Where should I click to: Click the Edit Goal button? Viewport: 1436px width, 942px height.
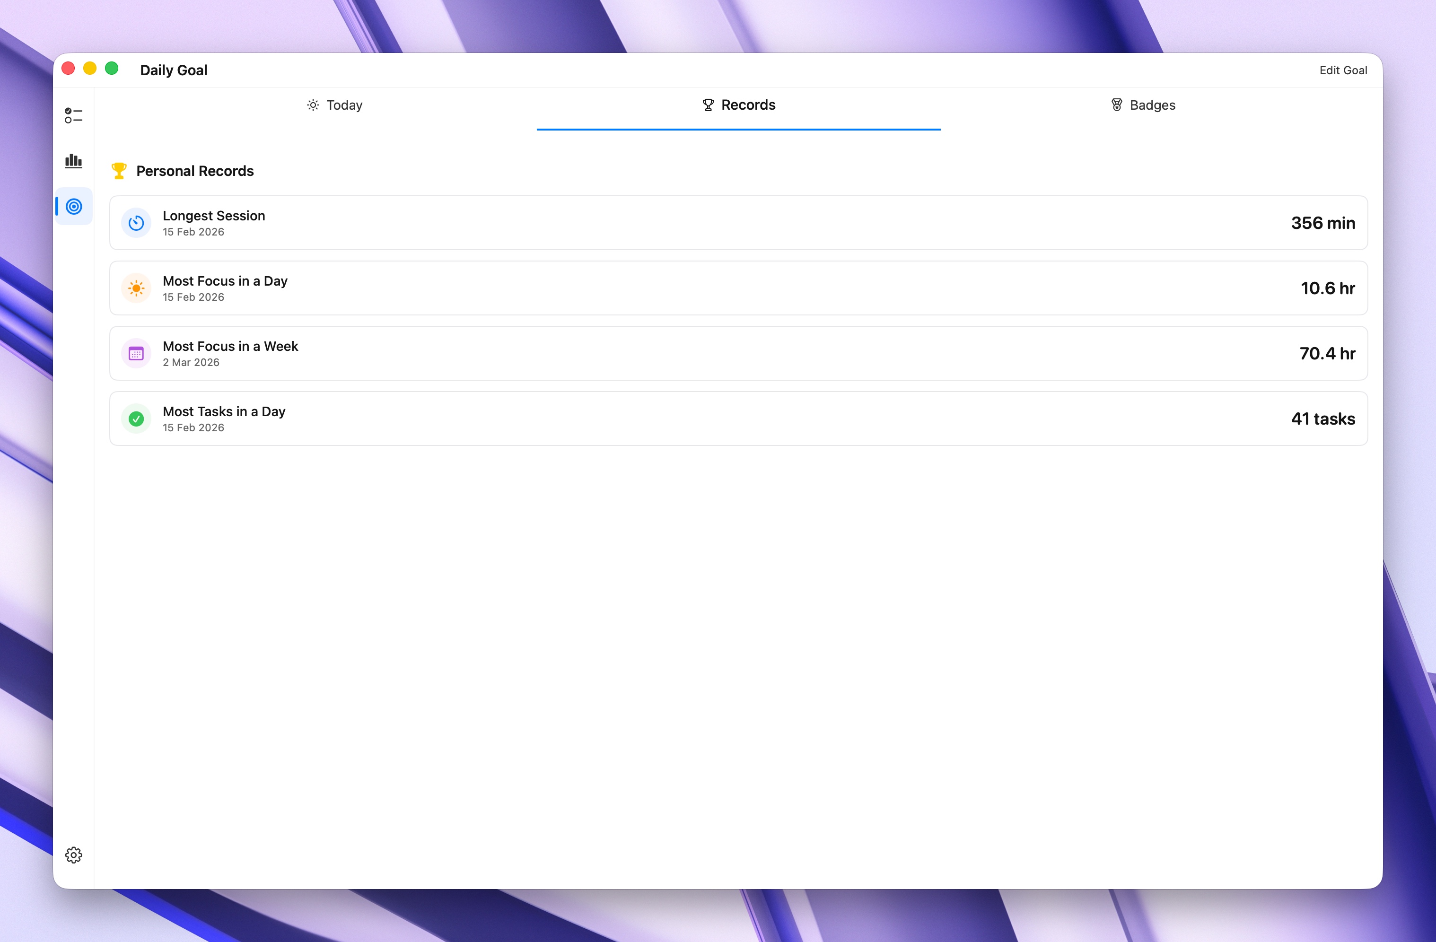1342,70
